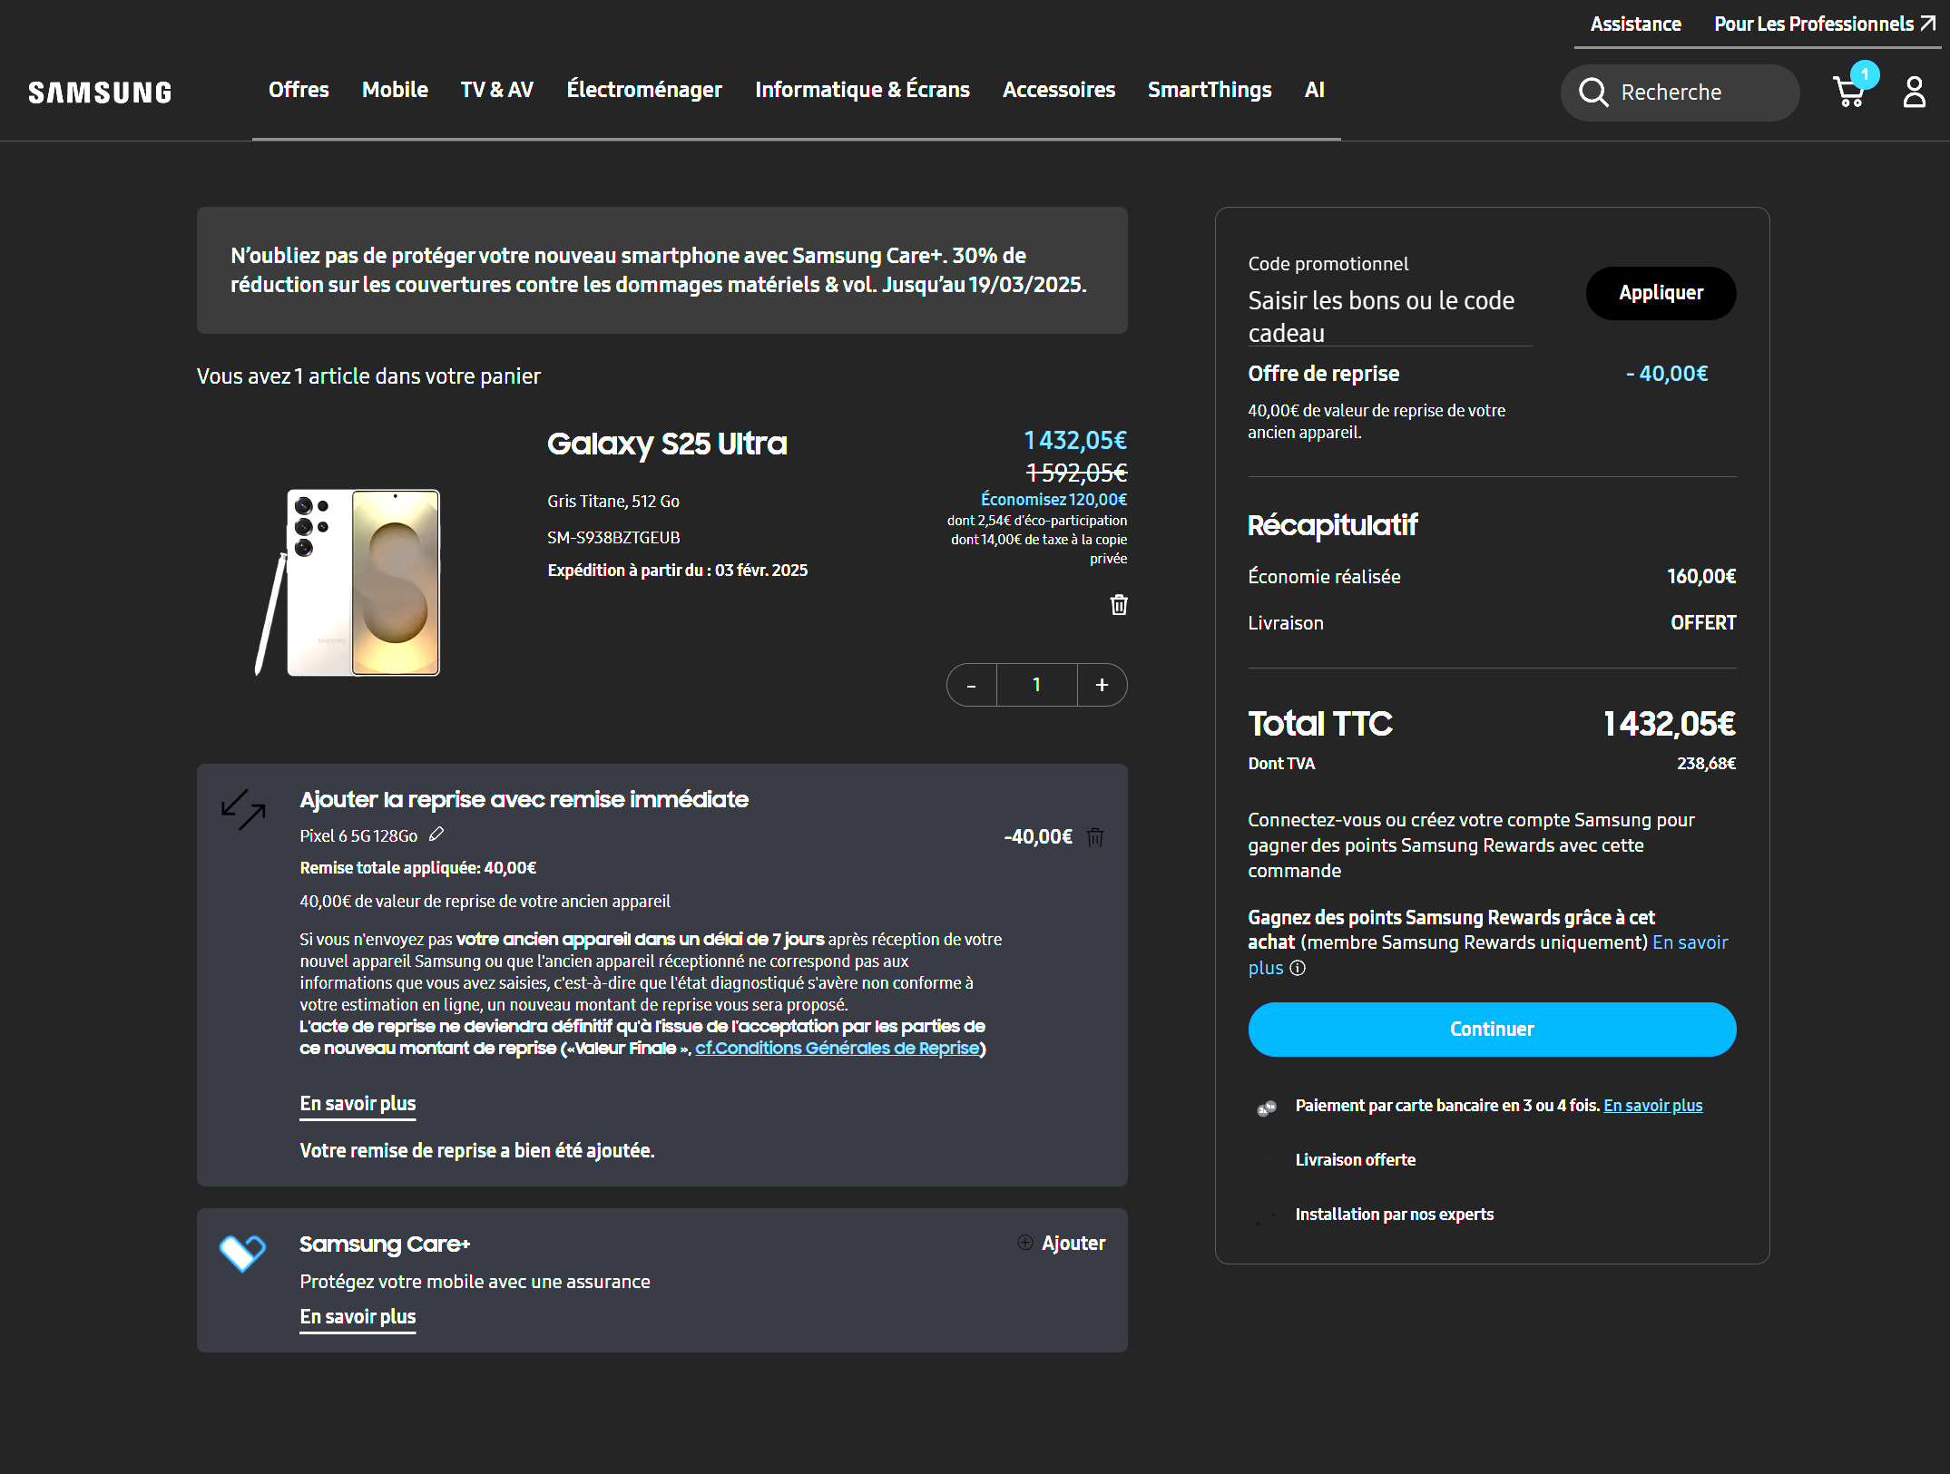Screen dimensions: 1950x1474
Task: Click the search magnifier icon
Action: (1593, 93)
